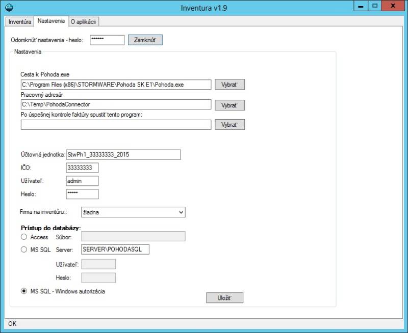Click the Uložiť button

tap(224, 298)
